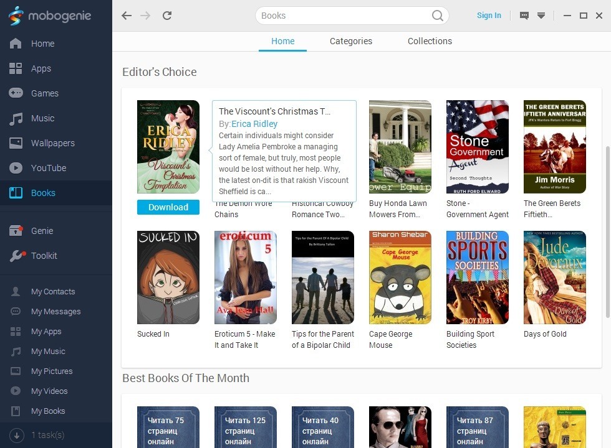Open the Games section icon
Viewport: 611px width, 448px height.
(16, 93)
